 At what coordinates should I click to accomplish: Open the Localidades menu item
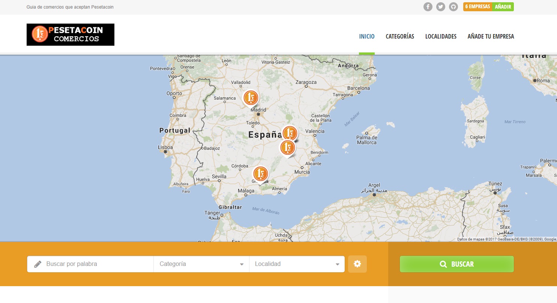[x=441, y=36]
